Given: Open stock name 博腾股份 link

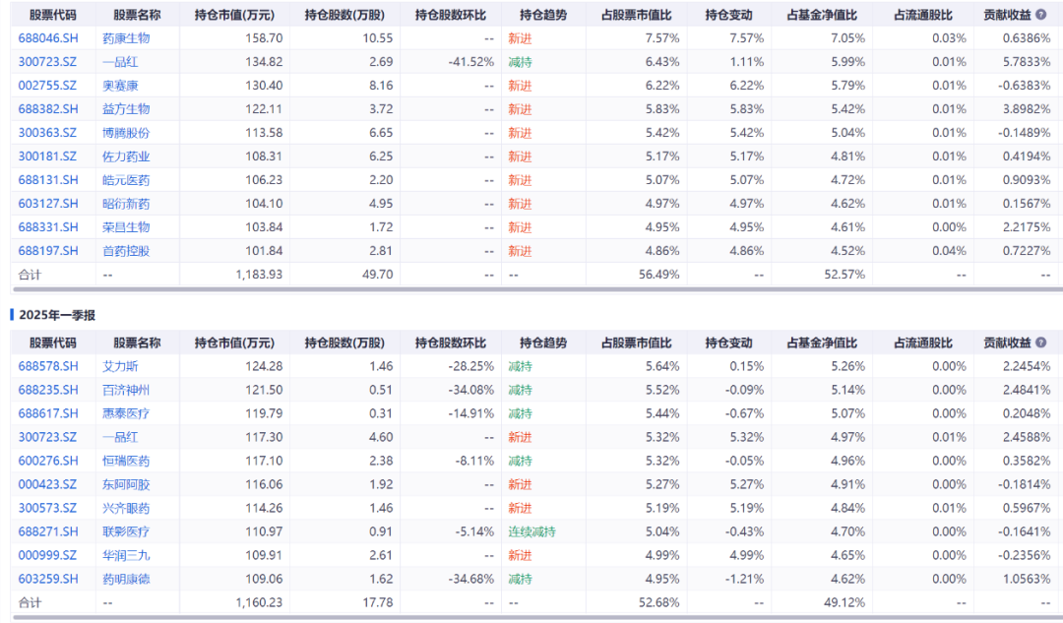Looking at the screenshot, I should tap(126, 133).
